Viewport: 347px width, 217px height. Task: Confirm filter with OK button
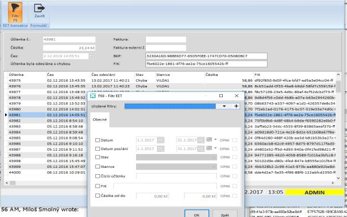[x=197, y=214]
